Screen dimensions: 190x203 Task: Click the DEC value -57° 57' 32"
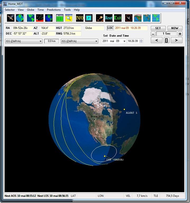pos(23,34)
